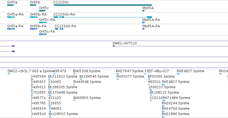Click the Sfp65A gene arrow
The image size is (228, 118).
[x=144, y=11]
